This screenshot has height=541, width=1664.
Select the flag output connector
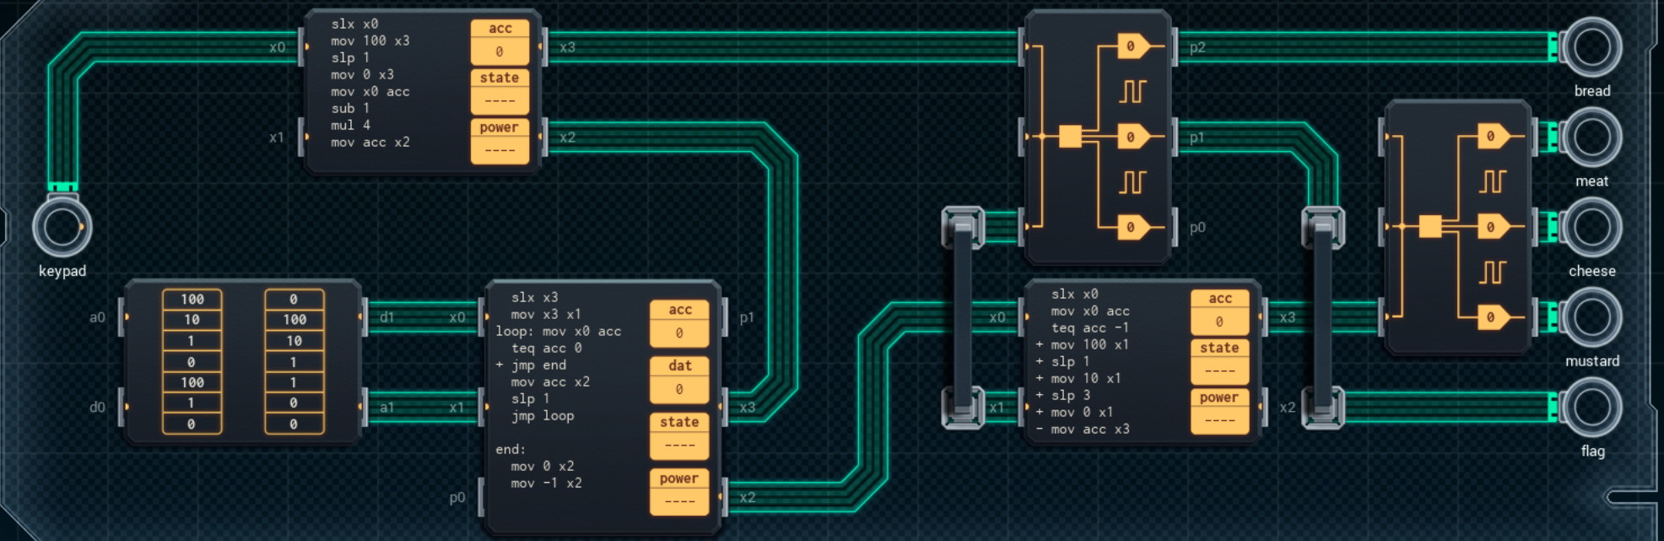tap(1591, 408)
